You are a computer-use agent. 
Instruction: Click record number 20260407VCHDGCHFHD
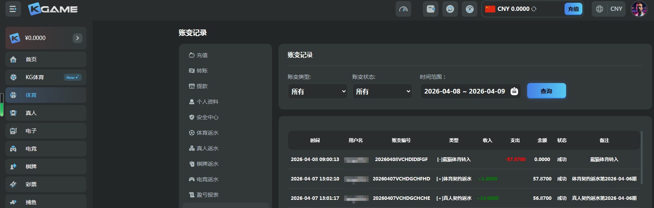click(x=402, y=179)
